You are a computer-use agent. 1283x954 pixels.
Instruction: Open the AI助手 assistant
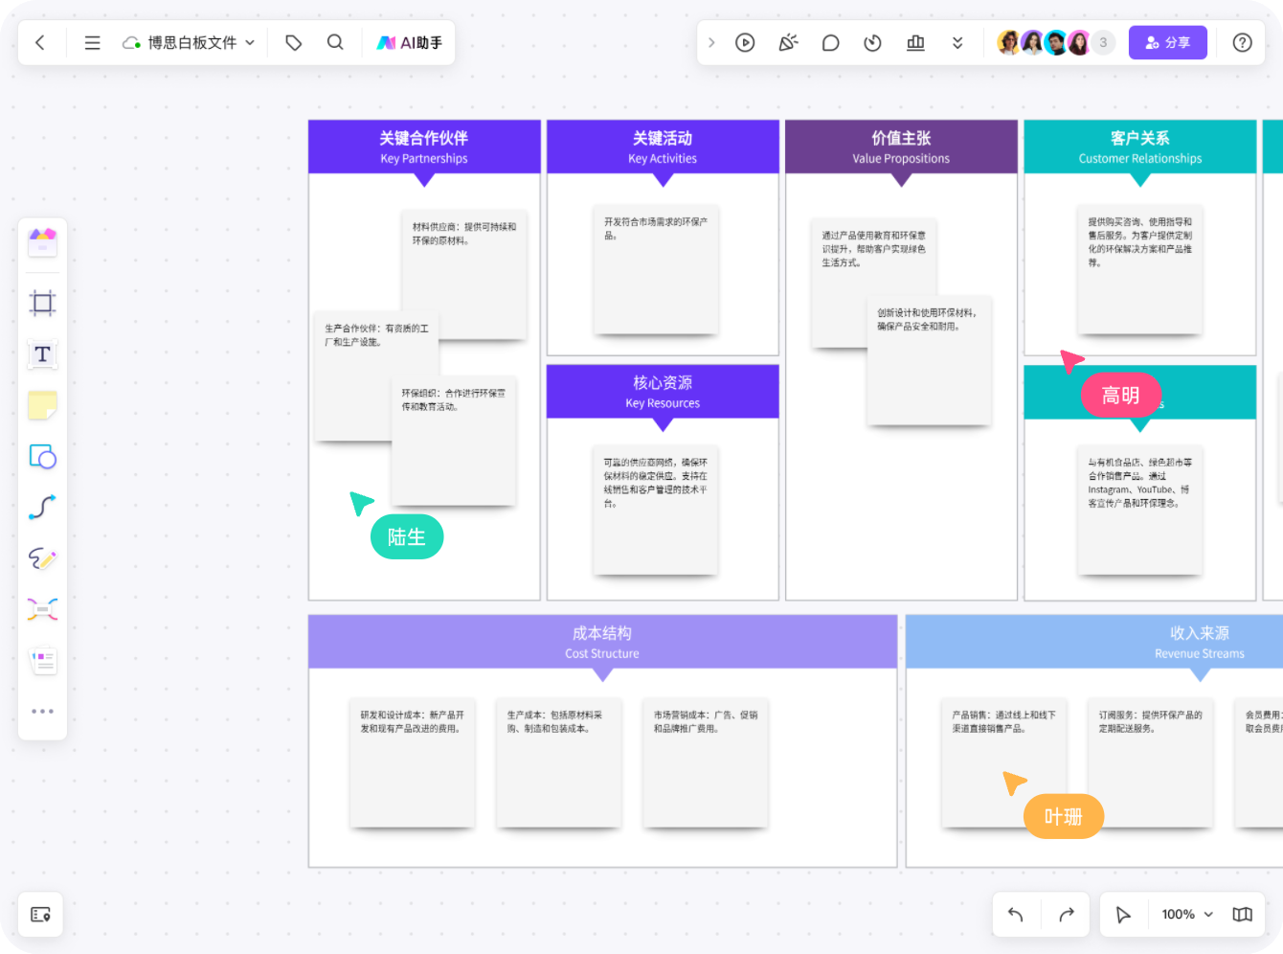[410, 42]
